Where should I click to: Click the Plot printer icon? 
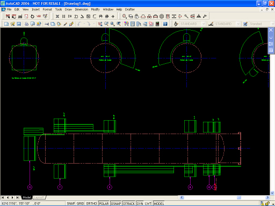tap(26, 24)
